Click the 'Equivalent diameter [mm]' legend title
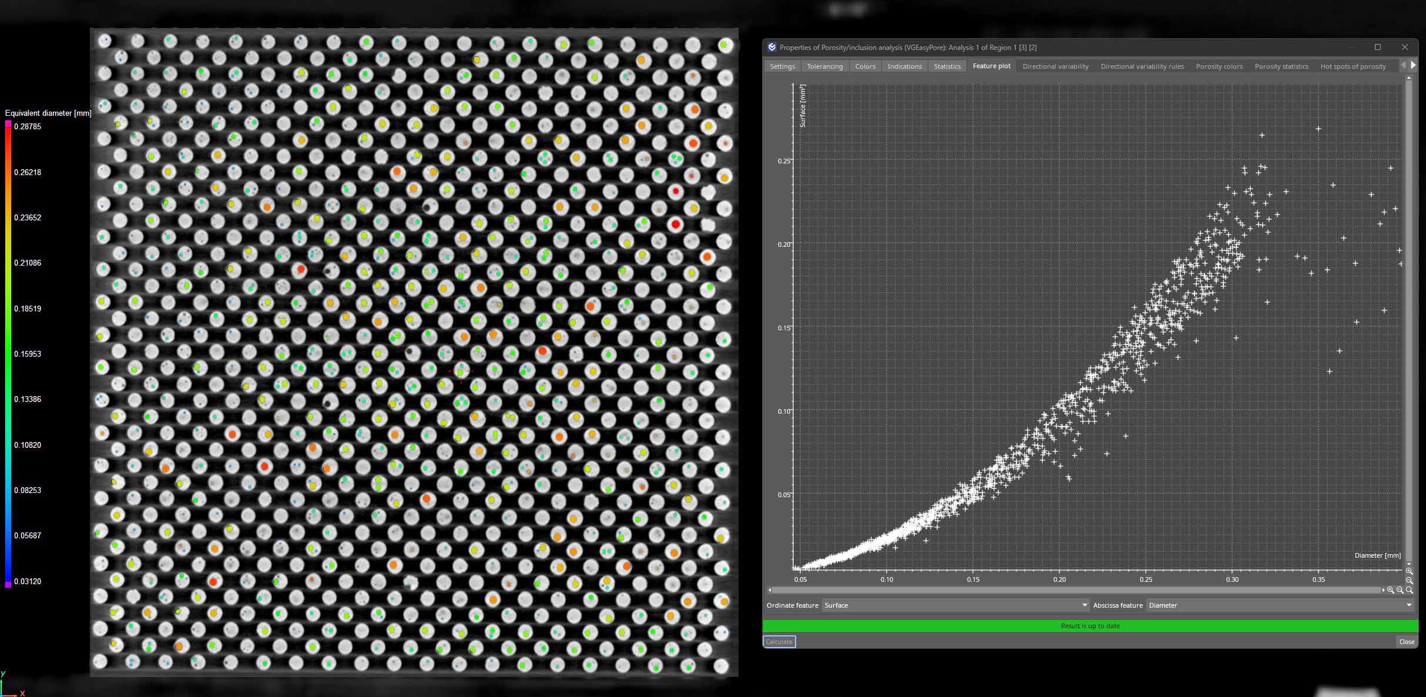This screenshot has width=1426, height=697. (x=48, y=113)
